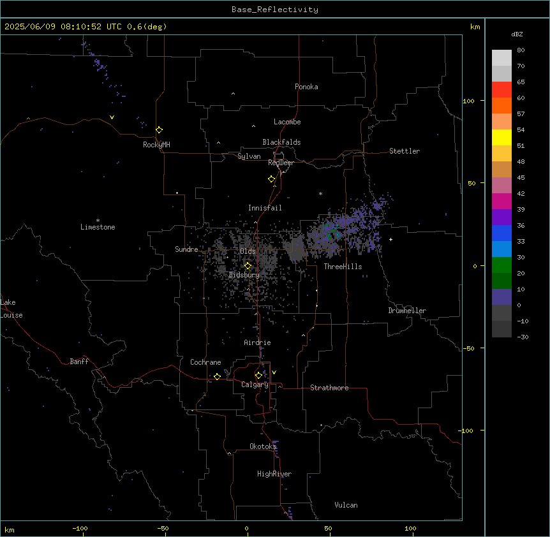The height and width of the screenshot is (537, 550).
Task: Click the Didsbury town label
Action: coord(244,275)
